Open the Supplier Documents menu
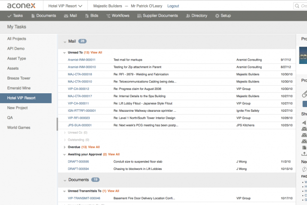 coord(158,16)
